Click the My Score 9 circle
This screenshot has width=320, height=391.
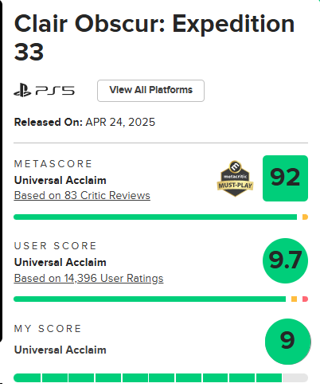point(288,342)
